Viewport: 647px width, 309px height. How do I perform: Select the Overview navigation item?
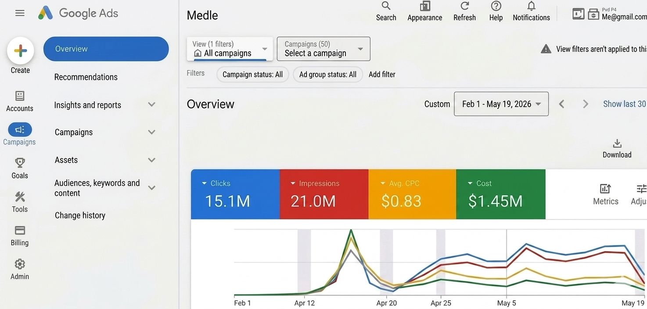pos(106,49)
